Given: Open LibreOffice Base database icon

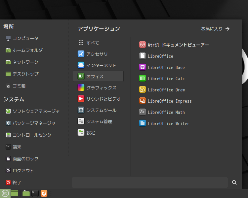Looking at the screenshot, I should point(142,67).
